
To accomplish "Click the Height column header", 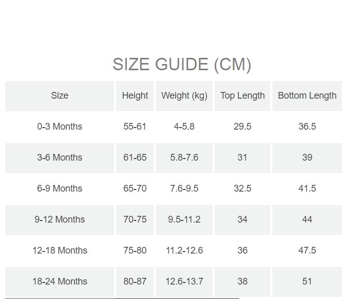I will pos(135,96).
